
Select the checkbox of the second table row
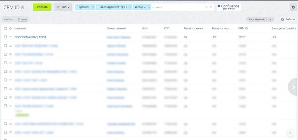tap(5, 46)
